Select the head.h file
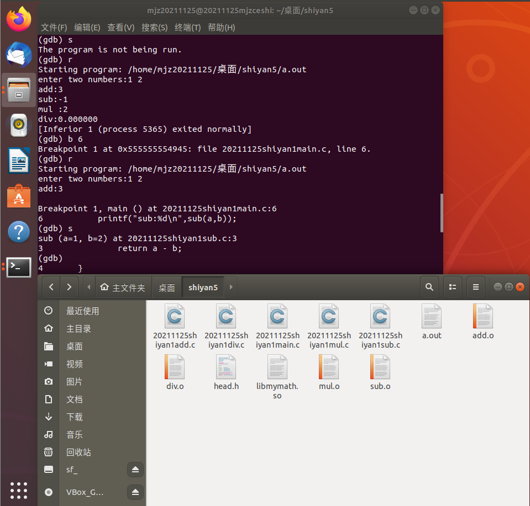530x506 pixels. coord(226,372)
